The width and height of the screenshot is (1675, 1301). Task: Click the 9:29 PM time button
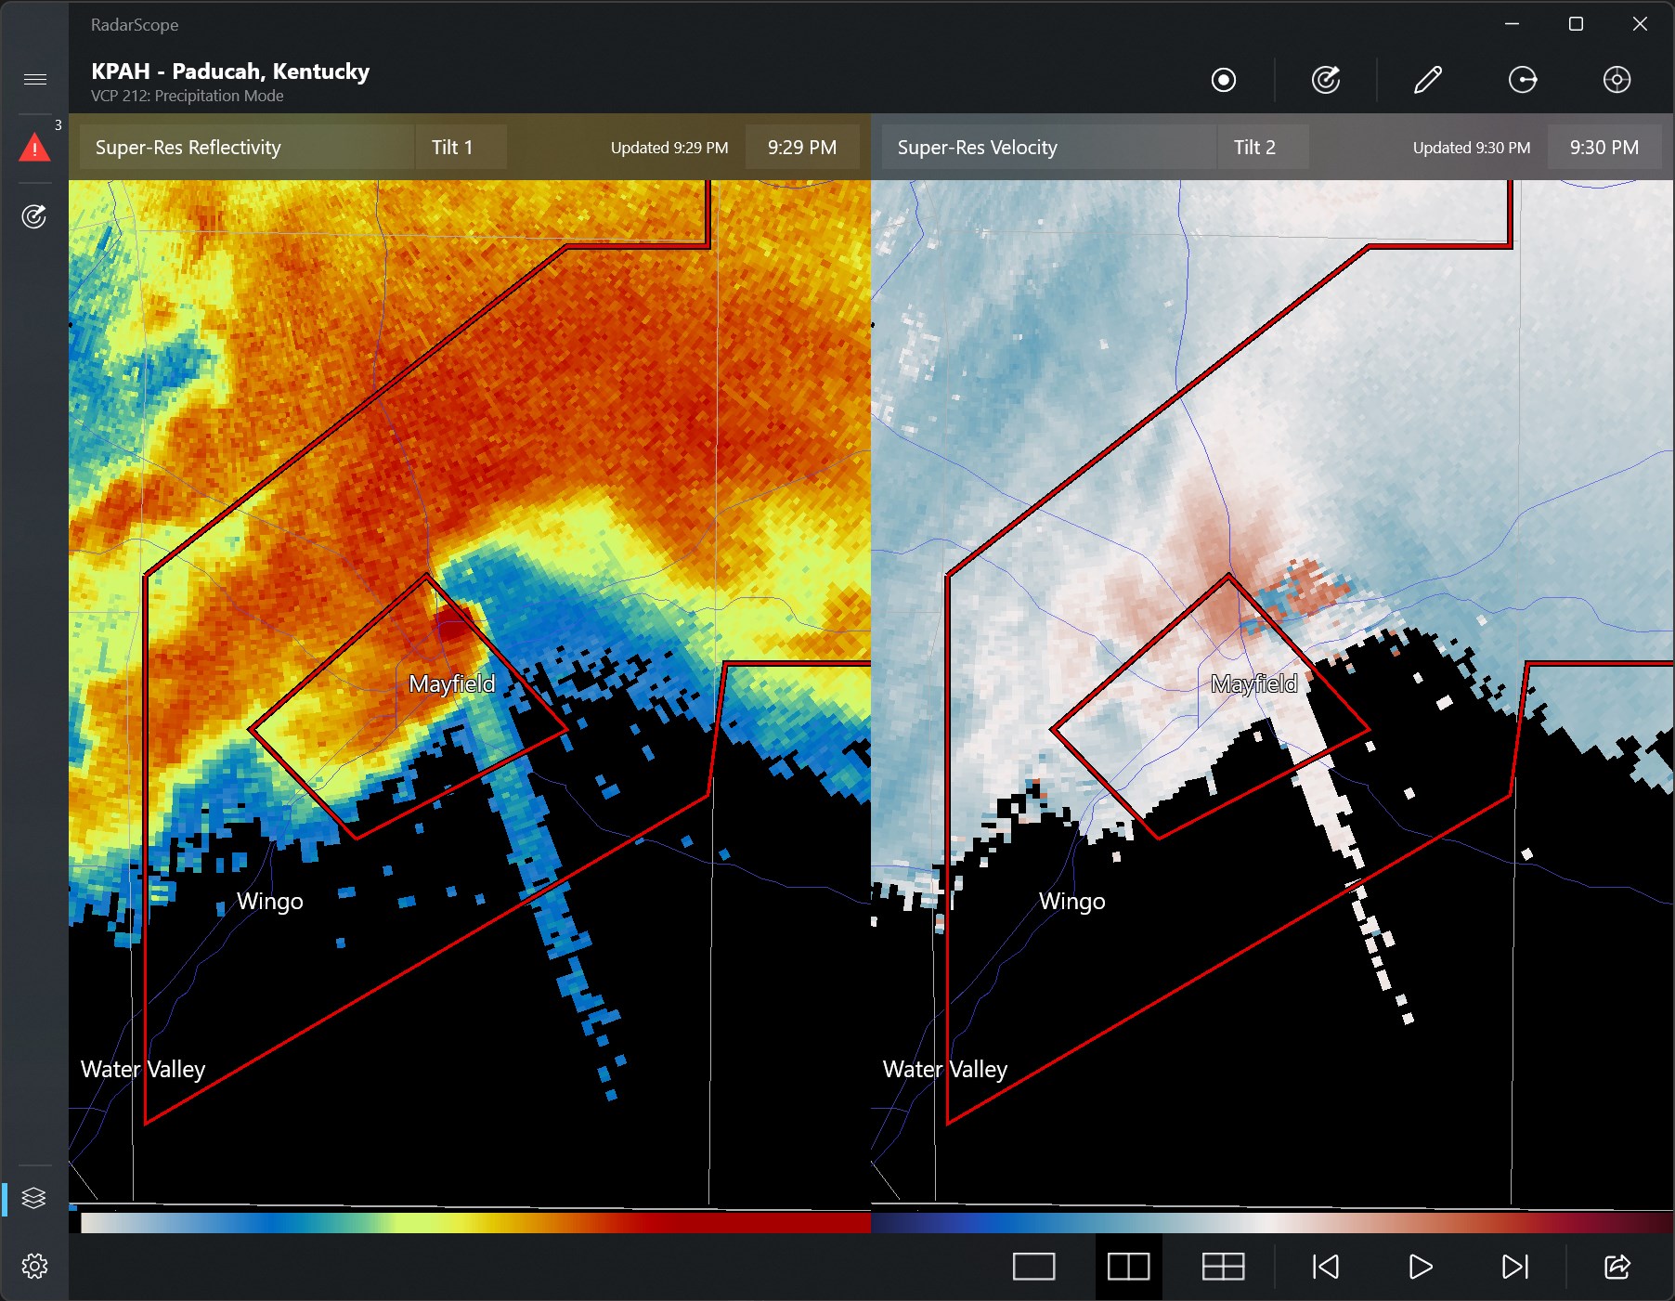pyautogui.click(x=802, y=147)
